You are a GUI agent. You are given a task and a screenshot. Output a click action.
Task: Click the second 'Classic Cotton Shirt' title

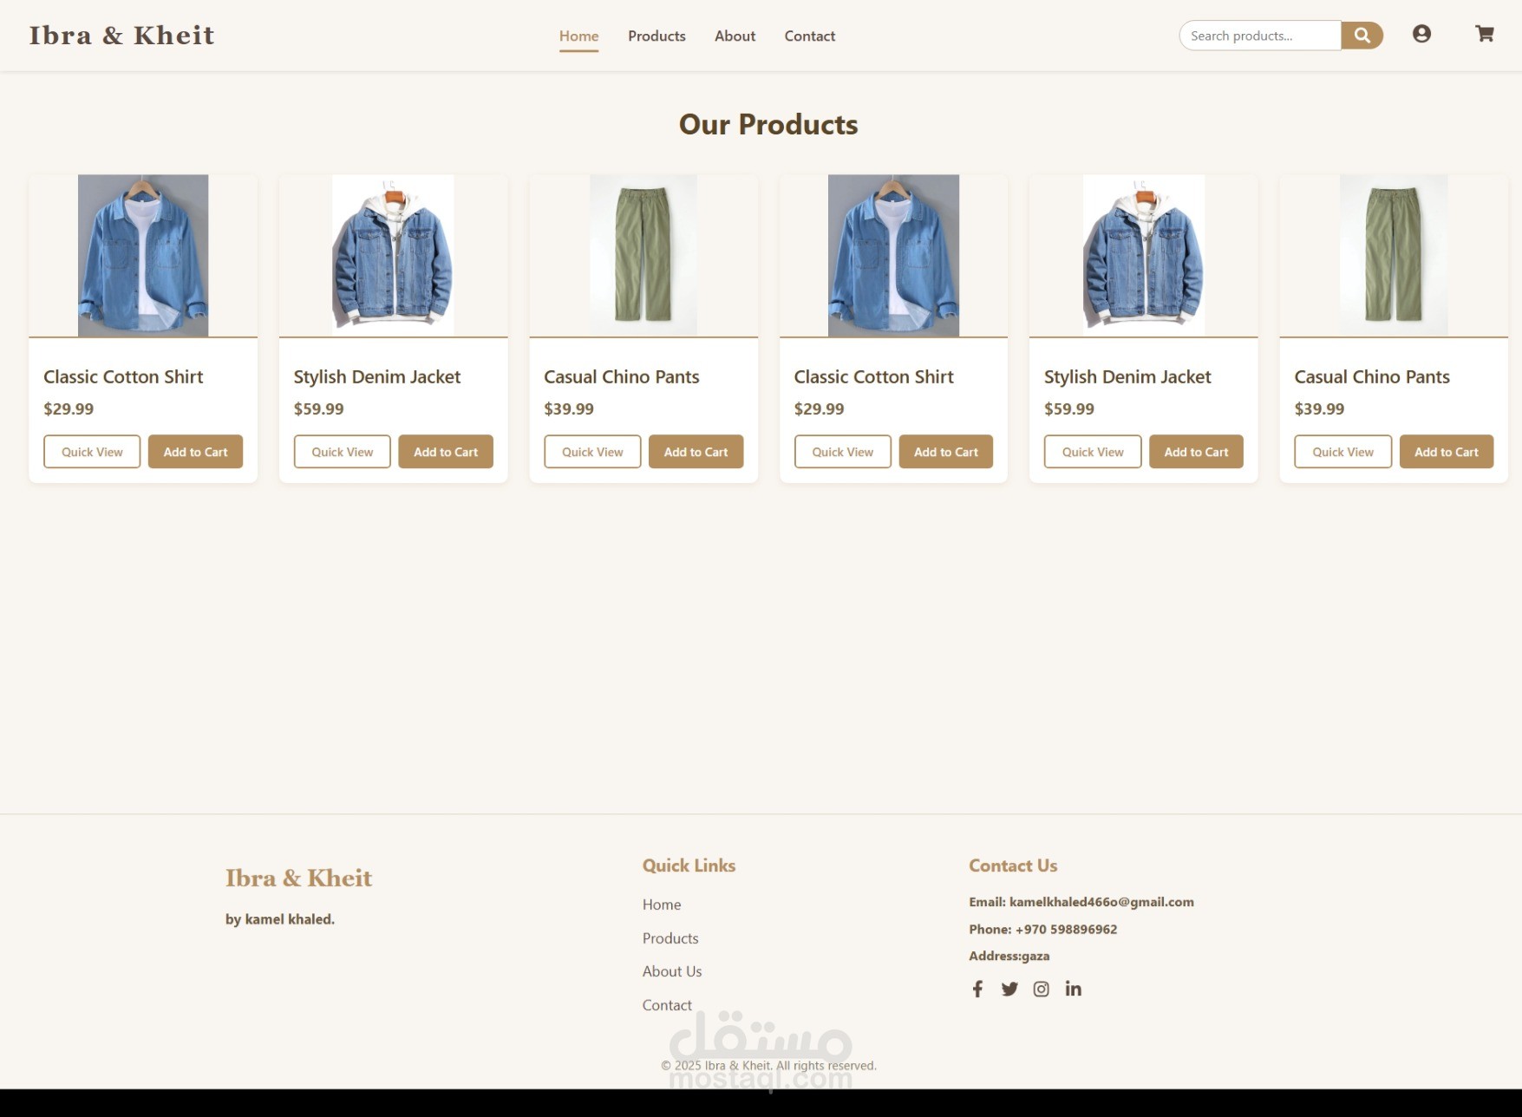(873, 377)
